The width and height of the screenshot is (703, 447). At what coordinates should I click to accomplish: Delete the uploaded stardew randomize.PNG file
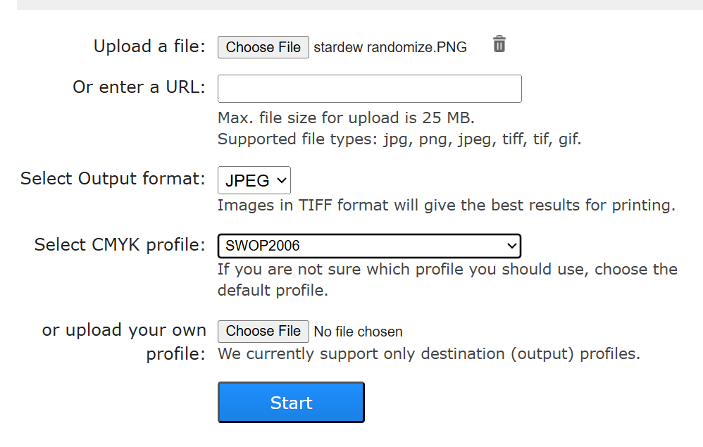pos(499,44)
